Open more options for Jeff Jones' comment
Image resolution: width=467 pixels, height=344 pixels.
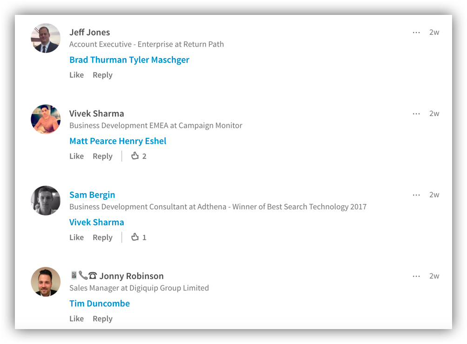(x=416, y=33)
